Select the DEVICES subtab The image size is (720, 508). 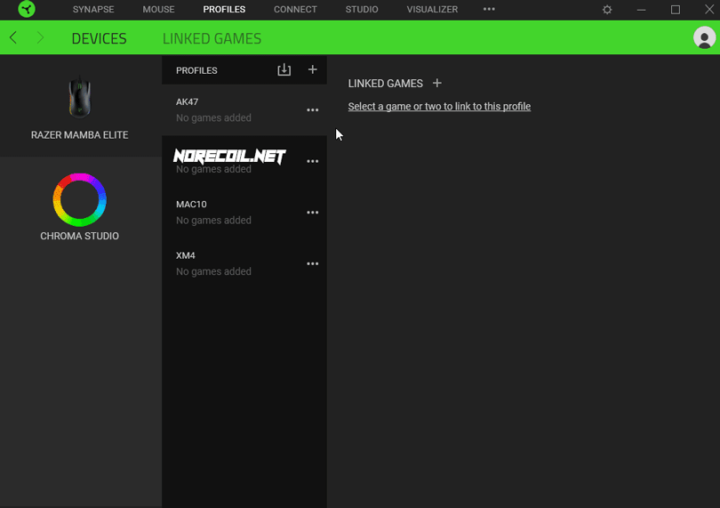coord(100,38)
